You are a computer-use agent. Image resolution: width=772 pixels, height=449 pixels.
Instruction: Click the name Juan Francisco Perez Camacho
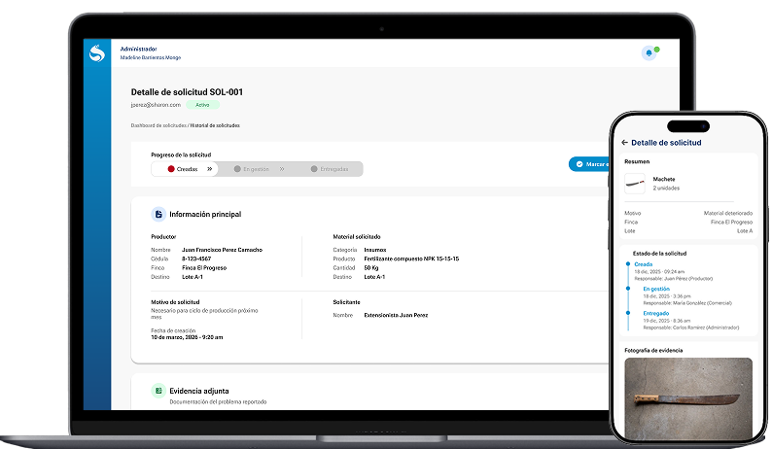coord(222,250)
